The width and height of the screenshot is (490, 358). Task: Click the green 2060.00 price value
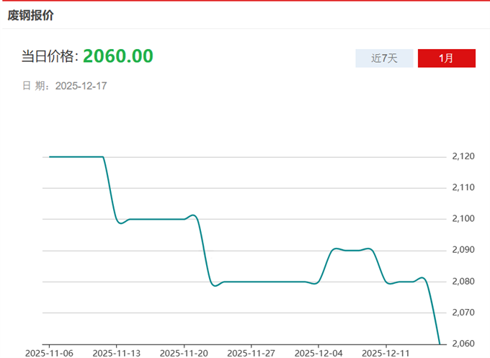pos(117,55)
